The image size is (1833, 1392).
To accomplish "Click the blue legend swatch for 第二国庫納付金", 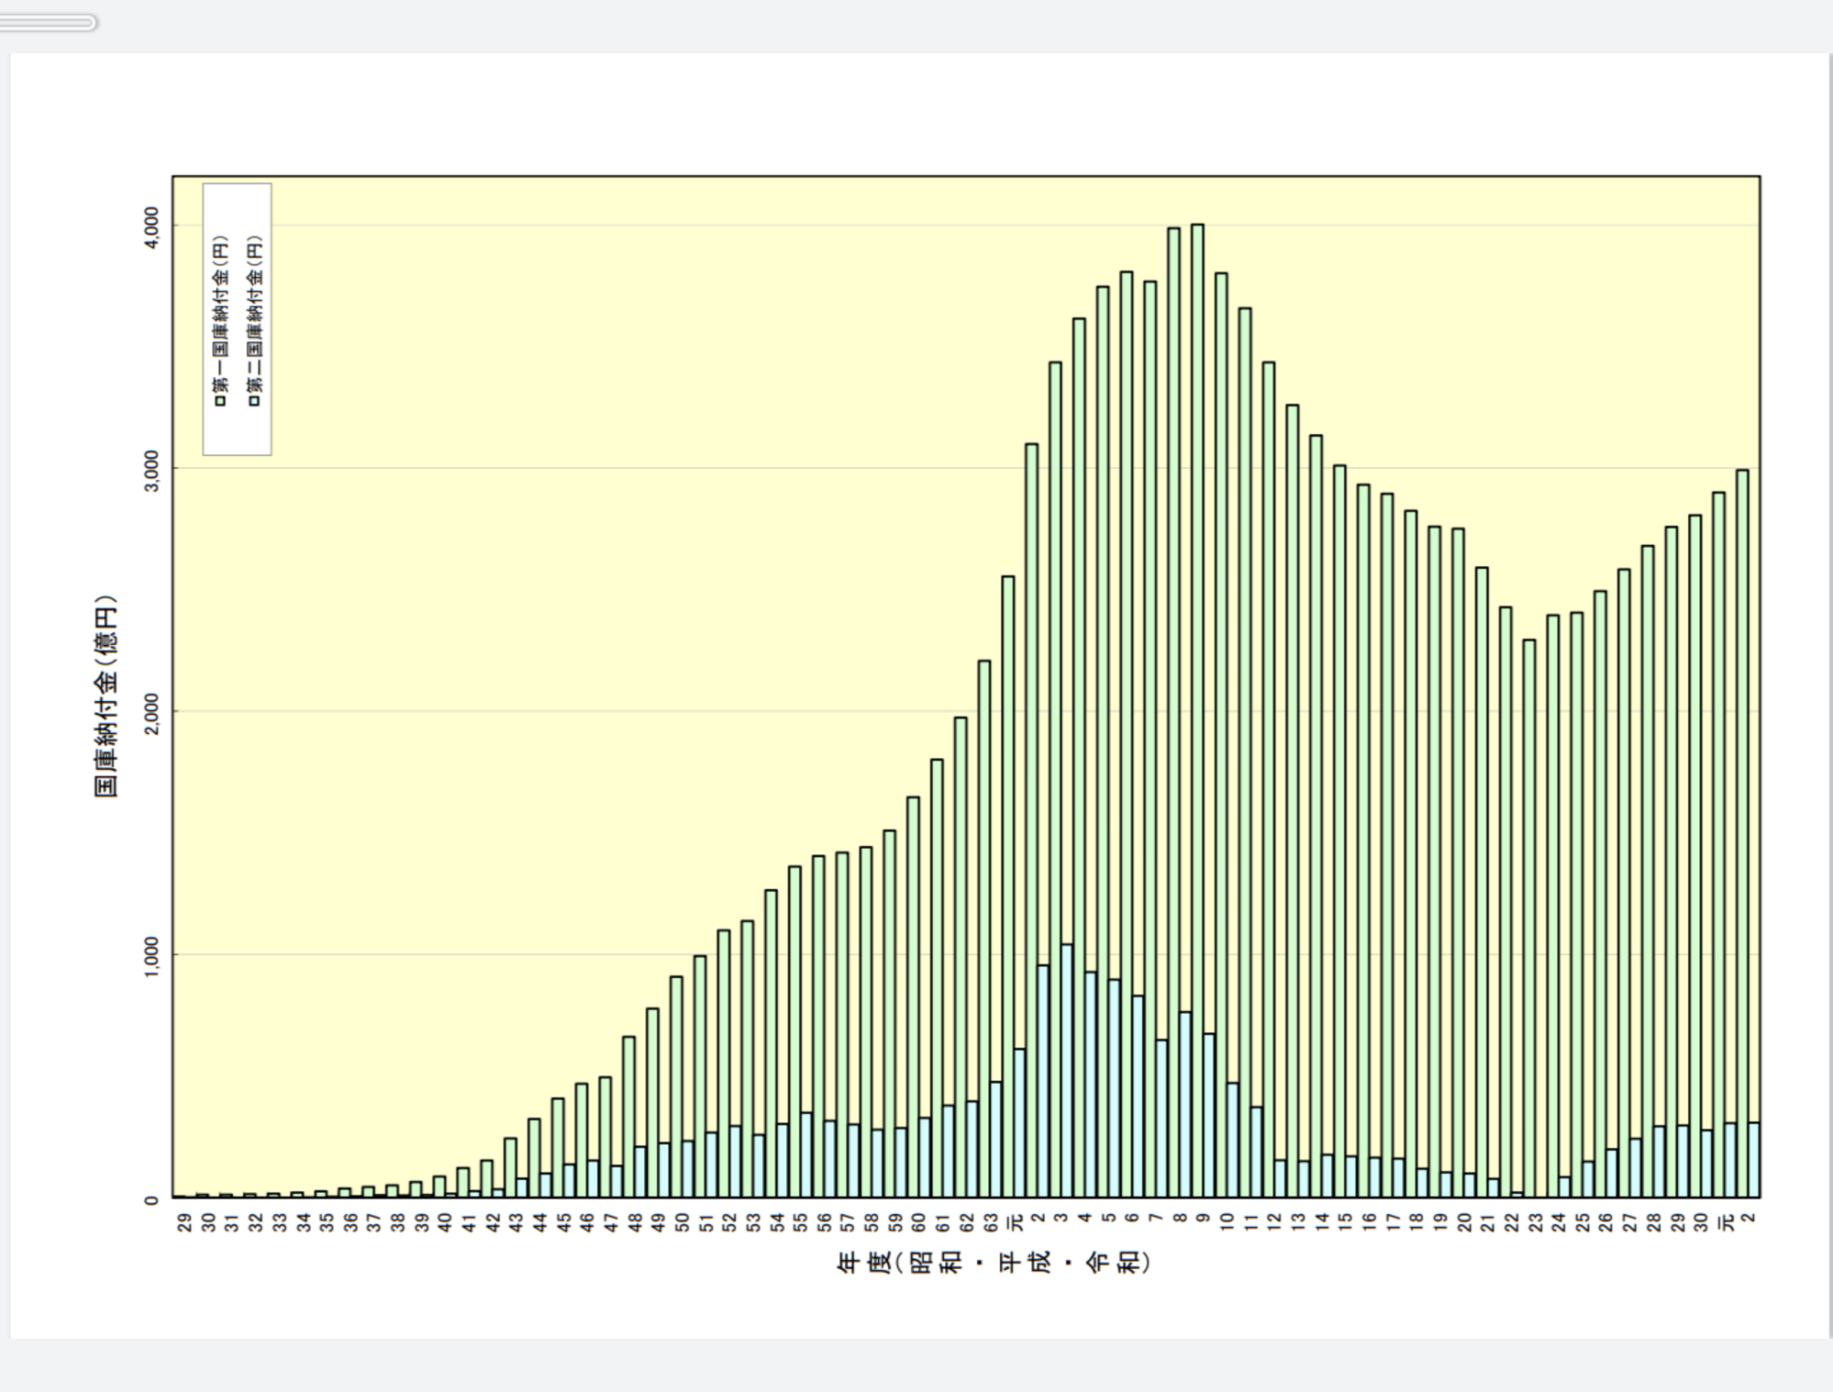I will pyautogui.click(x=256, y=400).
